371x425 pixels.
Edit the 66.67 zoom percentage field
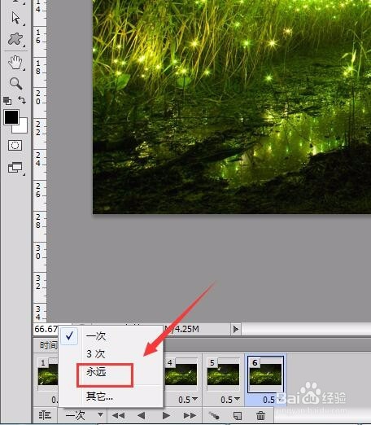click(x=46, y=329)
